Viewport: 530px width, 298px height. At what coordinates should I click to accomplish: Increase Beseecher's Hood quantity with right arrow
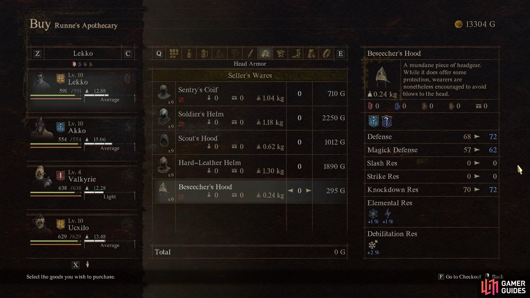[308, 191]
